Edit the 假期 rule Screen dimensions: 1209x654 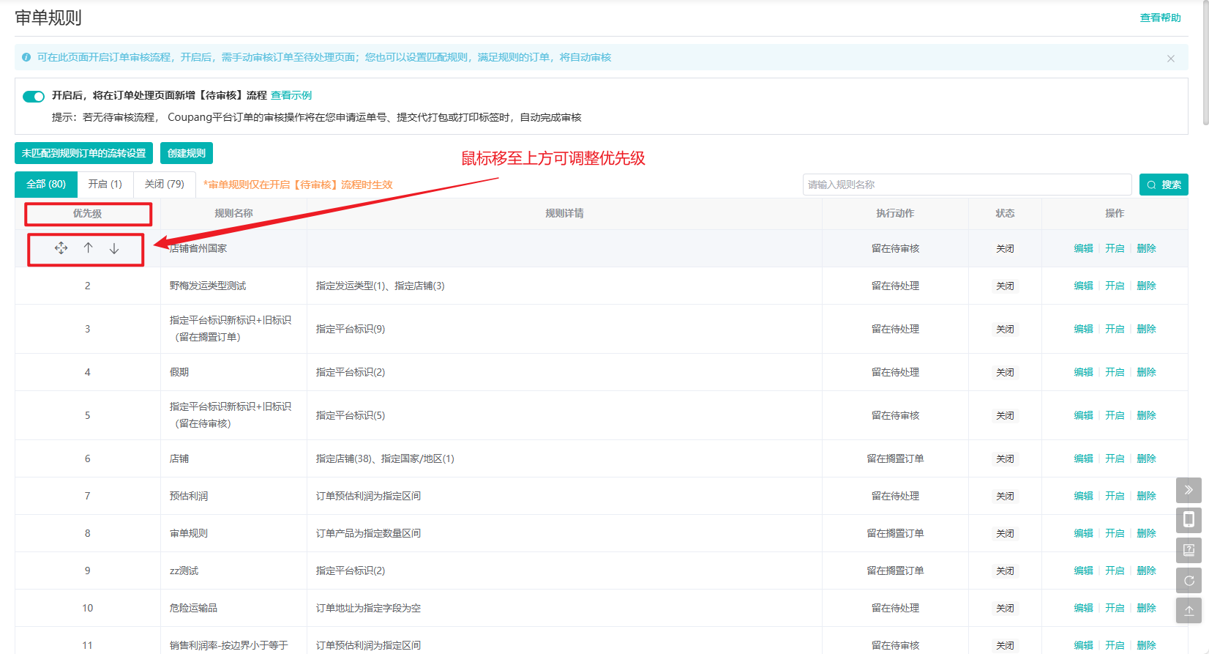coord(1084,373)
